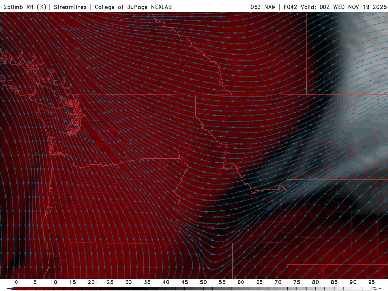The width and height of the screenshot is (388, 291).
Task: Click the colorbar label '80'
Action: (x=316, y=282)
